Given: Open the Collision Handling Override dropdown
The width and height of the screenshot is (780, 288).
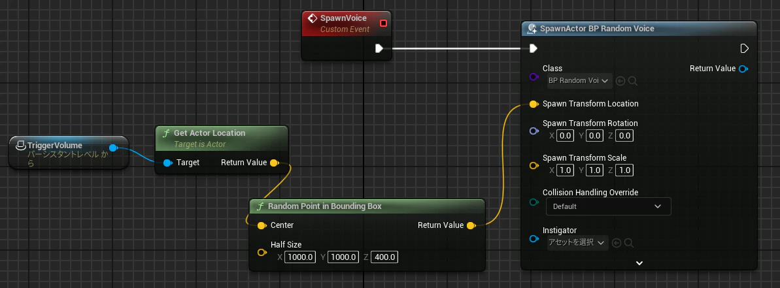Looking at the screenshot, I should click(609, 206).
